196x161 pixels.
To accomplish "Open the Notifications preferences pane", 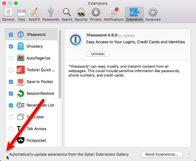I will [114, 14].
